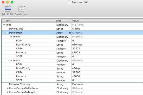Open the Array type popup for DeviceMap

70,33
